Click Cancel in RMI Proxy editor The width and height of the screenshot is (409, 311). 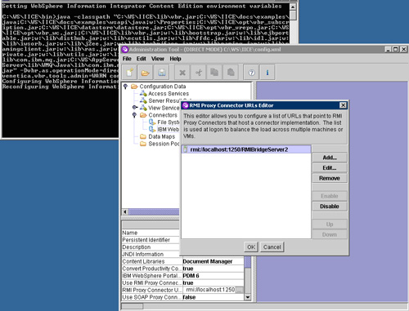pos(272,247)
